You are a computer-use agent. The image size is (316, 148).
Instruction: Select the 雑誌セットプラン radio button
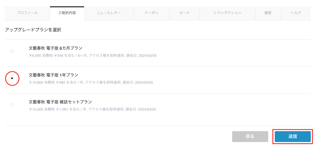click(12, 105)
